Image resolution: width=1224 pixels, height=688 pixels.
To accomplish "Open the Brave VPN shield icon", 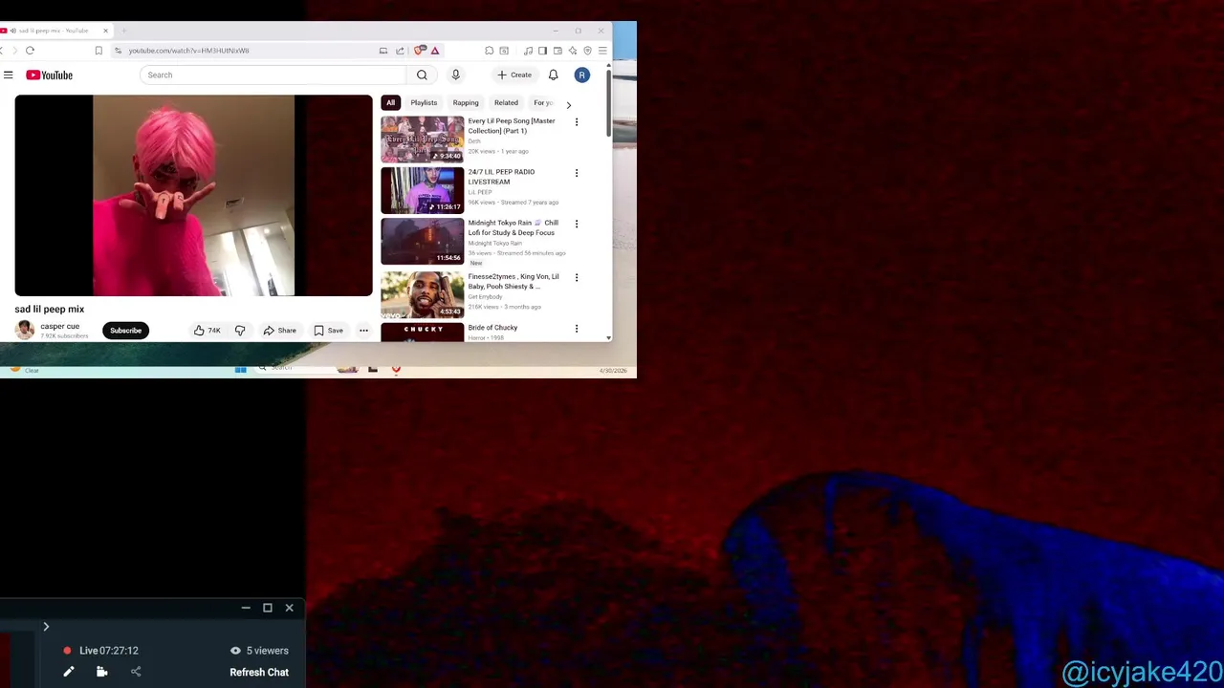I will coord(587,51).
